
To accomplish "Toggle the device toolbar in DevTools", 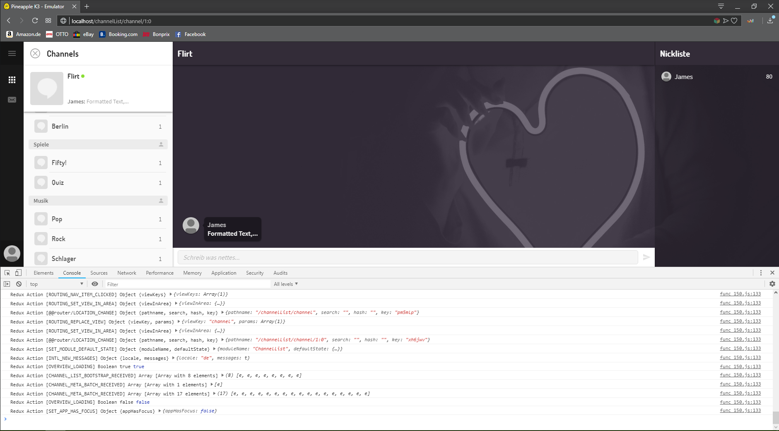I will tap(18, 273).
